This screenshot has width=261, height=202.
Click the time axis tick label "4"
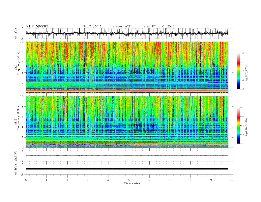[x=108, y=180]
